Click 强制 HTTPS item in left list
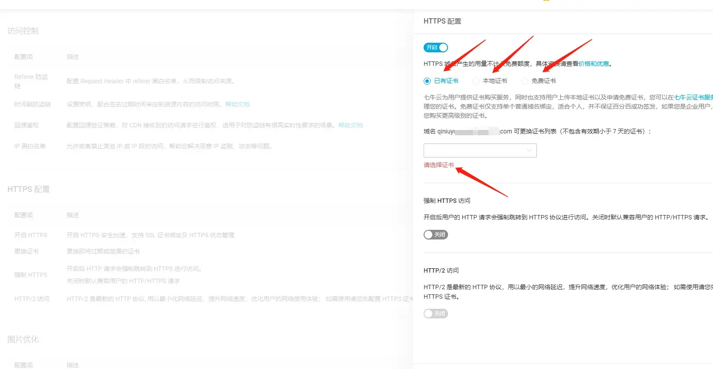Screen dimensions: 713x369 pos(31,275)
